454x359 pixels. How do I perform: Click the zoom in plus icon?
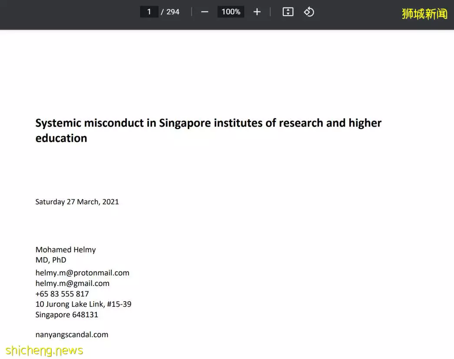point(257,12)
